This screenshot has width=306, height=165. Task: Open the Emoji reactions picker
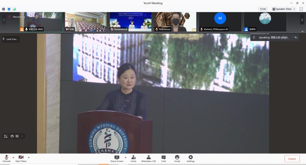pos(177,158)
